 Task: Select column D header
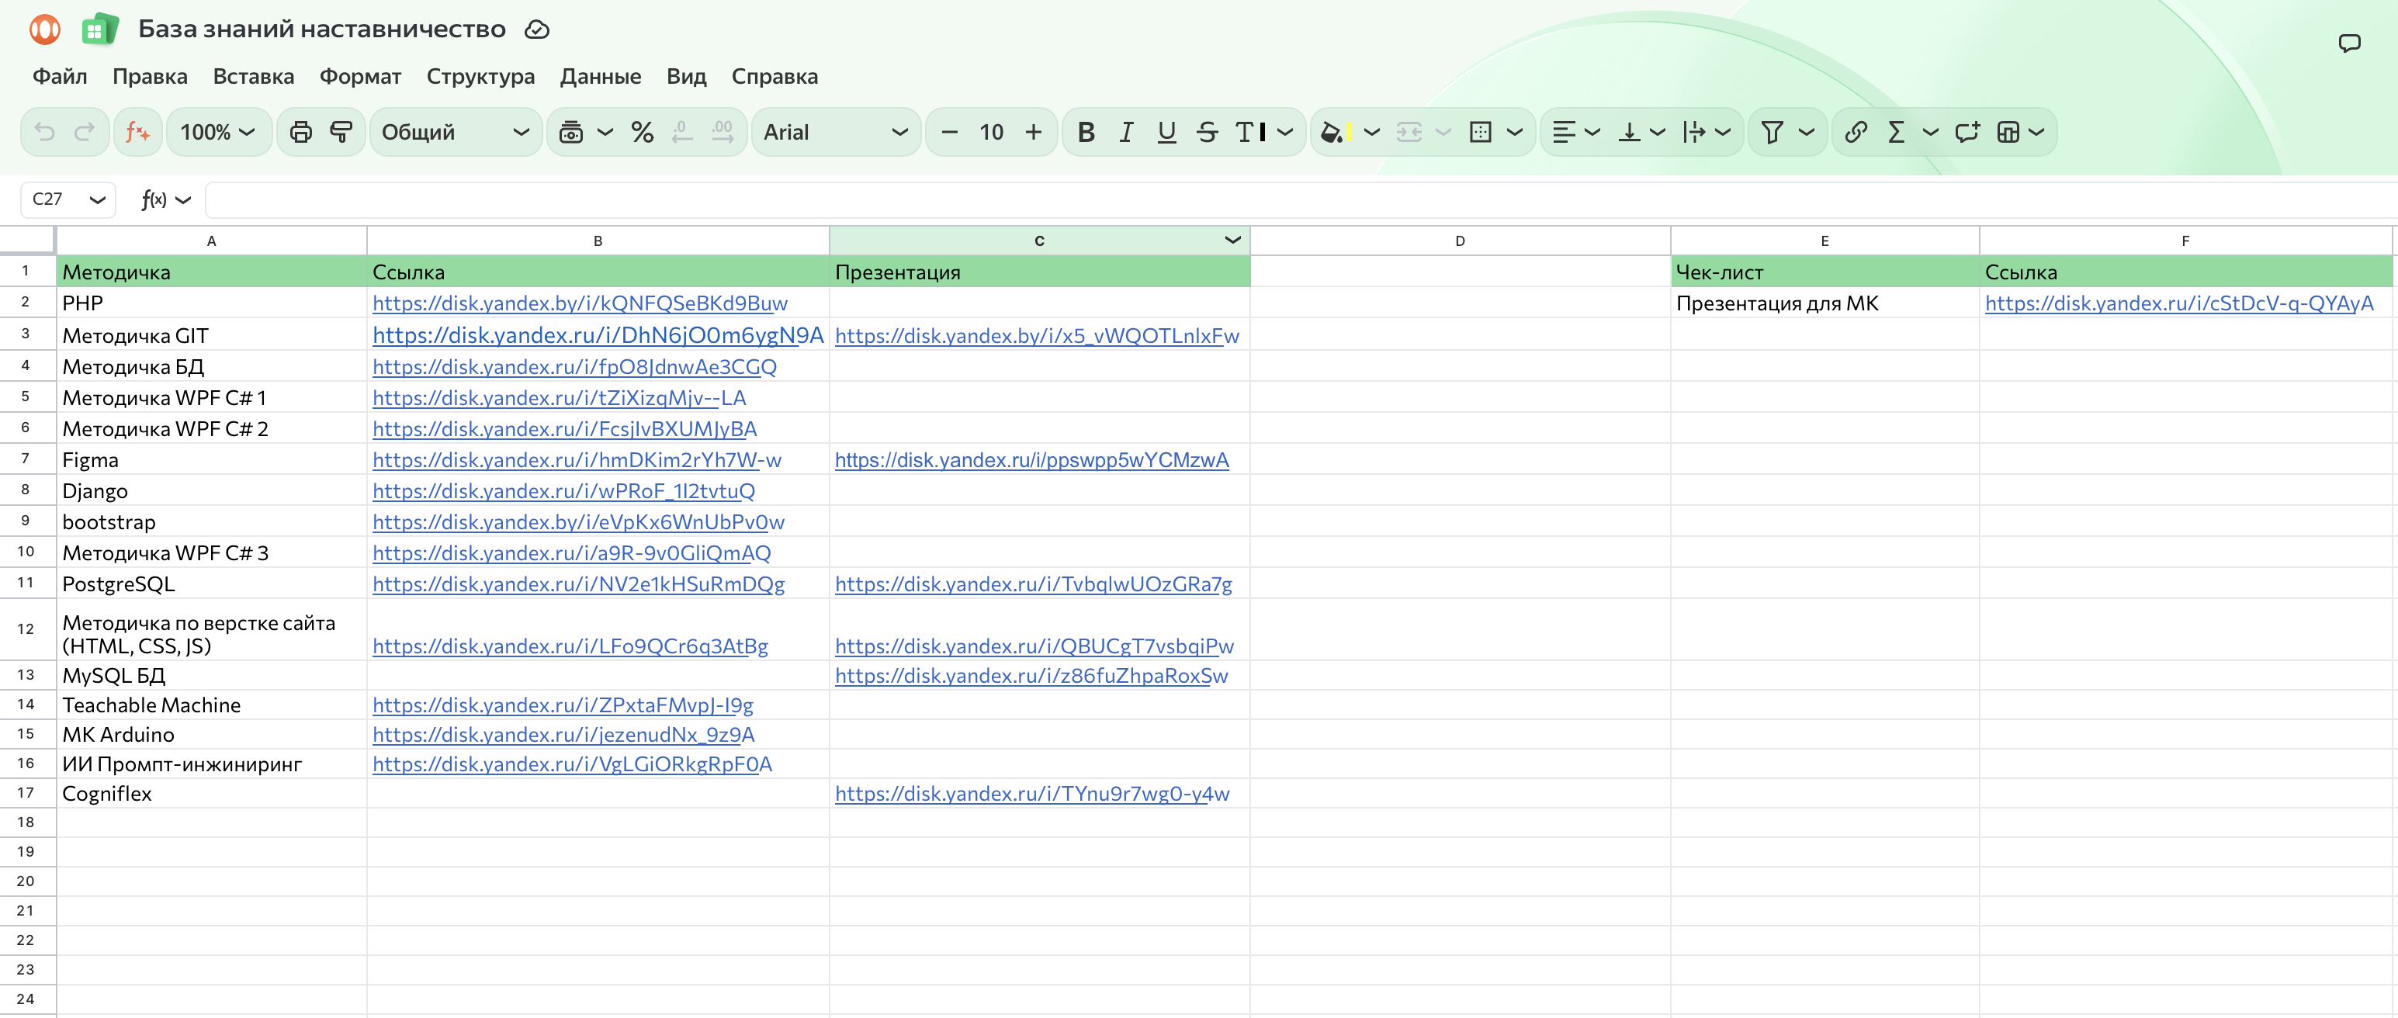[x=1460, y=240]
